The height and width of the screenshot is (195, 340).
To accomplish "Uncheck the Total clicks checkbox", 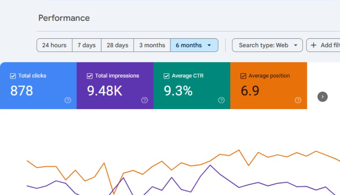I will pyautogui.click(x=13, y=76).
